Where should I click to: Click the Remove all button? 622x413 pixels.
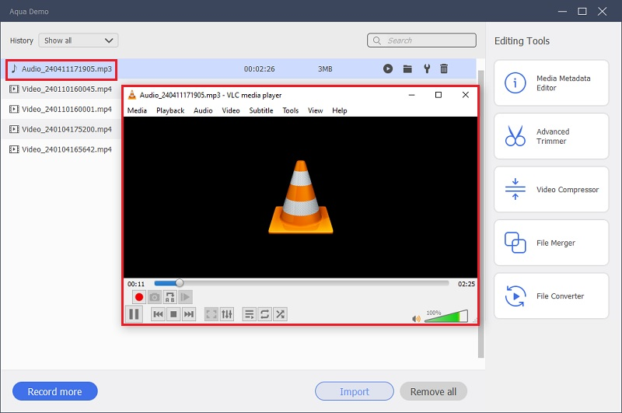433,391
